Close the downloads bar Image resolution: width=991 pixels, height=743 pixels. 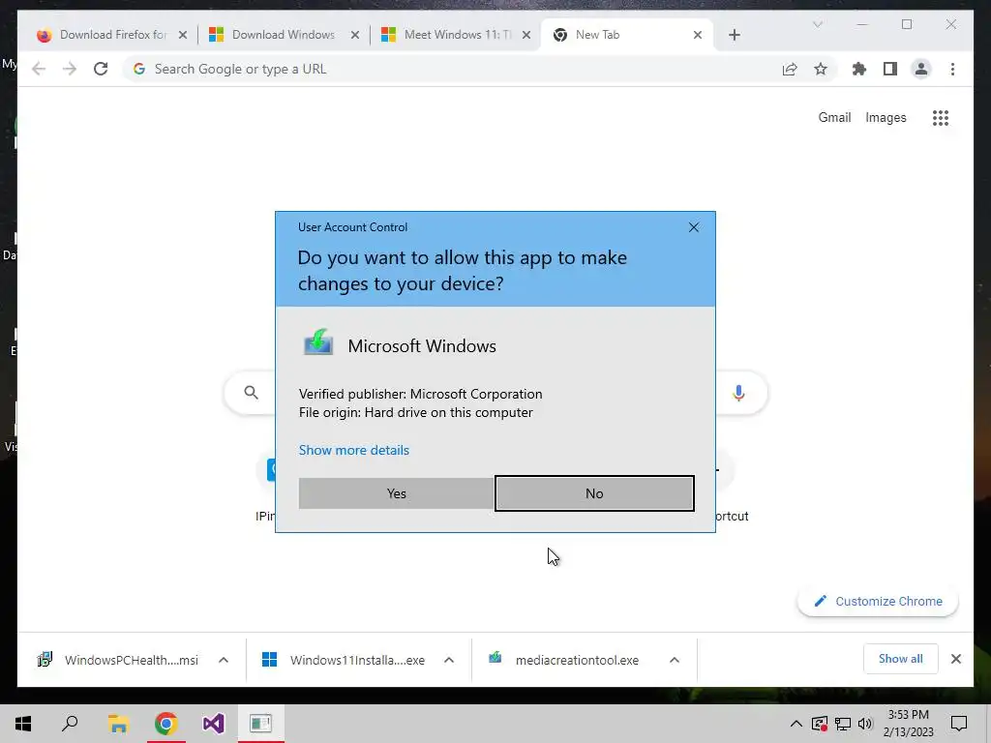955,659
